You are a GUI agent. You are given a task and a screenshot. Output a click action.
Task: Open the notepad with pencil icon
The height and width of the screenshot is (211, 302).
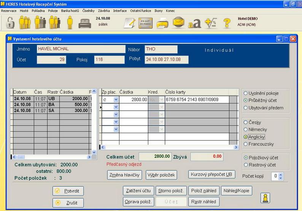coord(130,23)
